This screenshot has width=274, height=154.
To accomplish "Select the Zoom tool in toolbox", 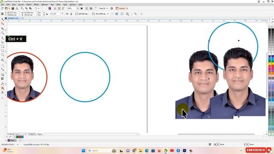I will coord(3,33).
